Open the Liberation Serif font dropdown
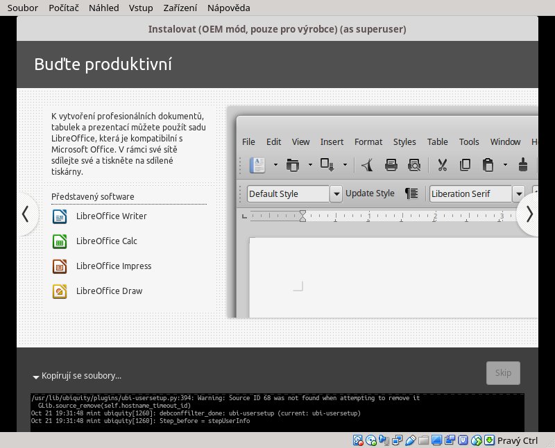 point(519,194)
